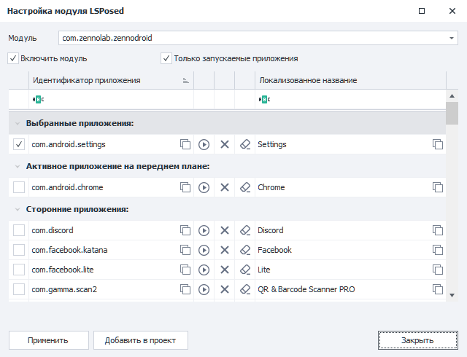The height and width of the screenshot is (357, 467).
Task: Check the com.facebook.katana row checkbox
Action: (19, 250)
